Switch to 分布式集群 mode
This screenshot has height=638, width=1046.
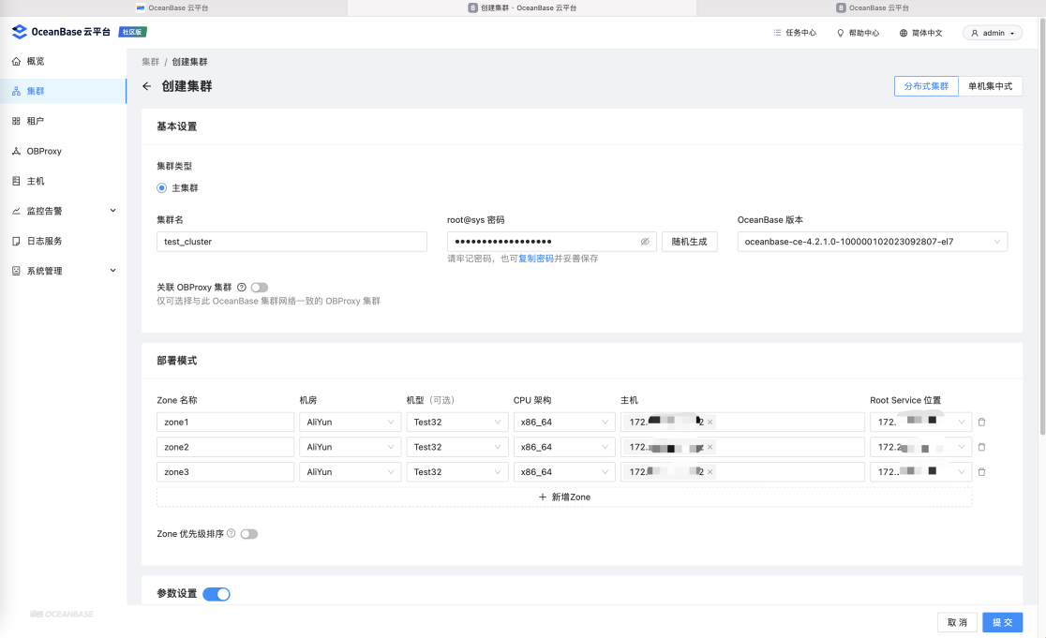[x=926, y=86]
